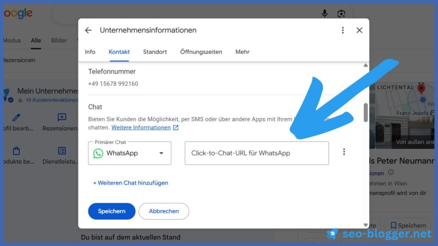Click the phone number +49 15678 992160
Viewport: 438px width, 246px height.
(x=113, y=84)
